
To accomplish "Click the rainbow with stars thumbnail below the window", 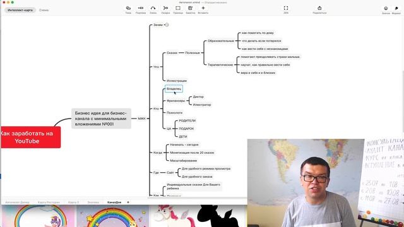I will pyautogui.click(x=113, y=216).
